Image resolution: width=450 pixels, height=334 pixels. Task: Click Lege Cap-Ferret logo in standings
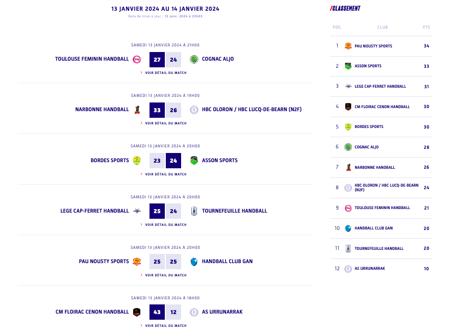coord(348,86)
